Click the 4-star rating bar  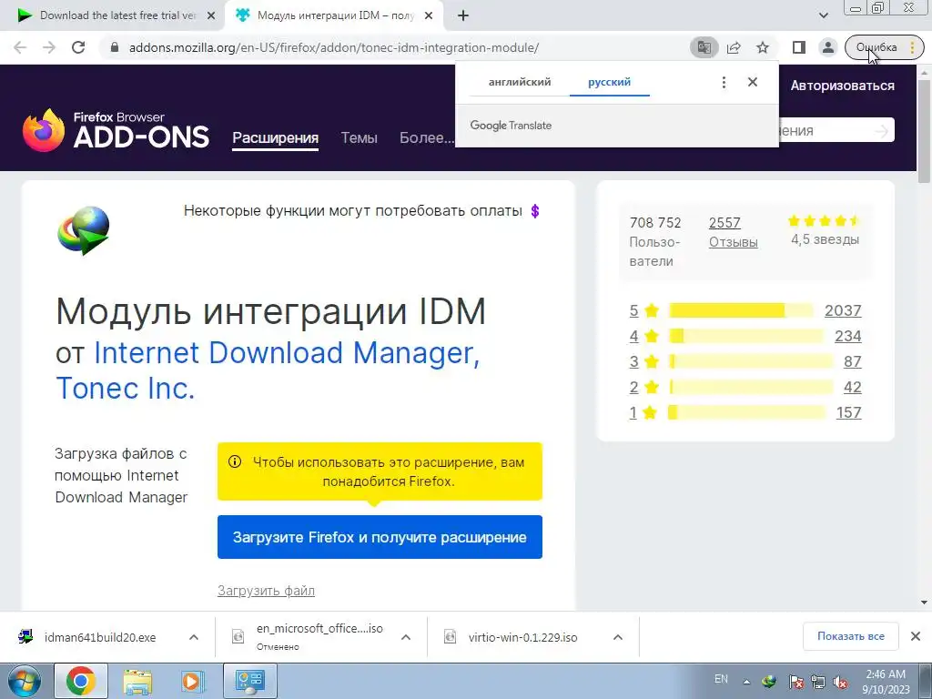point(746,336)
